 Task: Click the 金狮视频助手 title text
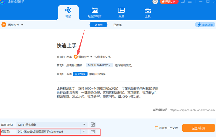[x=16, y=2]
